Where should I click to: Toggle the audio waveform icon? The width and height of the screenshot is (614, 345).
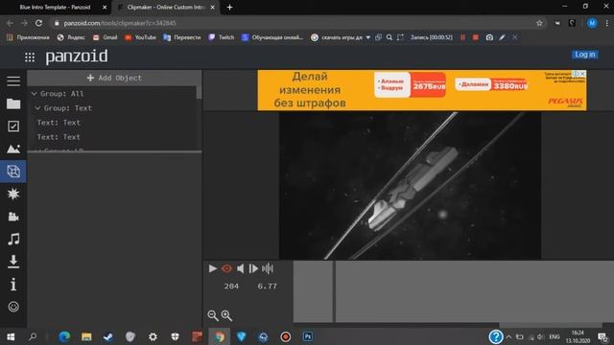(x=268, y=268)
